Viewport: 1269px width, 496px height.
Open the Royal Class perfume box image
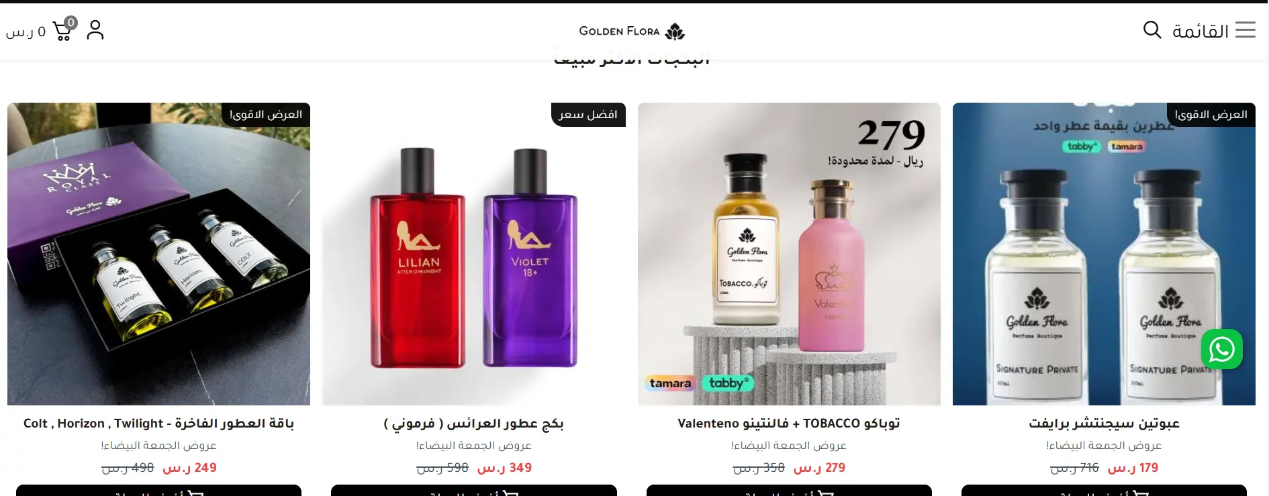point(158,254)
